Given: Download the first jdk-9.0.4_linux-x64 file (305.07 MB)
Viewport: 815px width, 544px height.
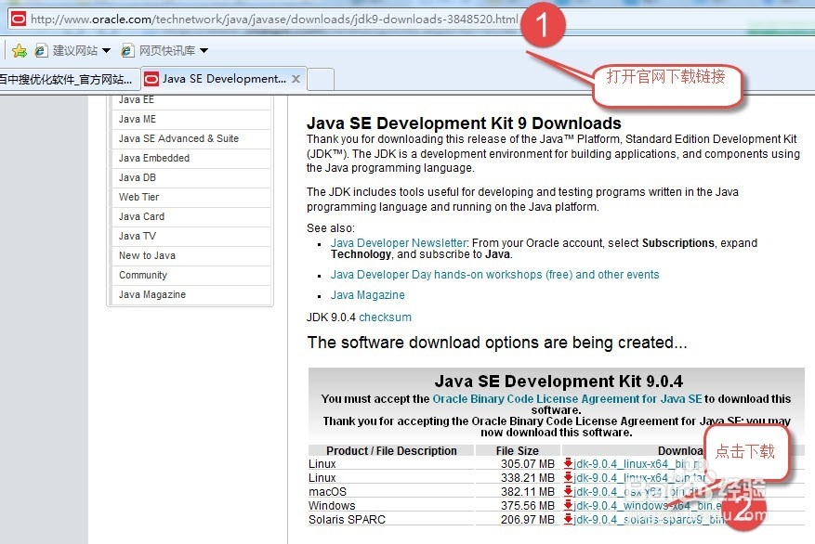Looking at the screenshot, I should click(638, 463).
